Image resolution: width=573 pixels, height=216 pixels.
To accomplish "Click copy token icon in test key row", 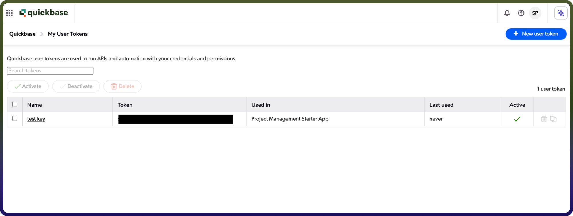I will (553, 119).
